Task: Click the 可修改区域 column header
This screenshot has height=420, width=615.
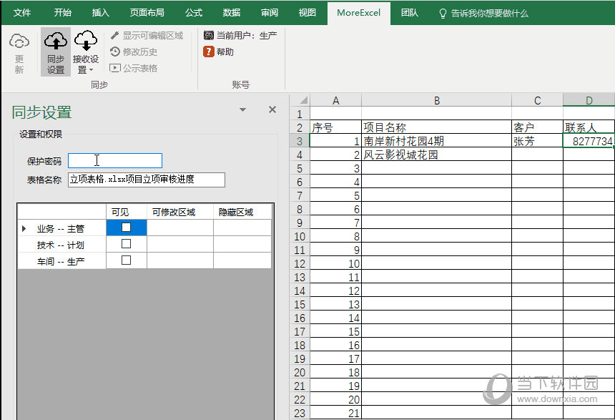Action: [180, 212]
